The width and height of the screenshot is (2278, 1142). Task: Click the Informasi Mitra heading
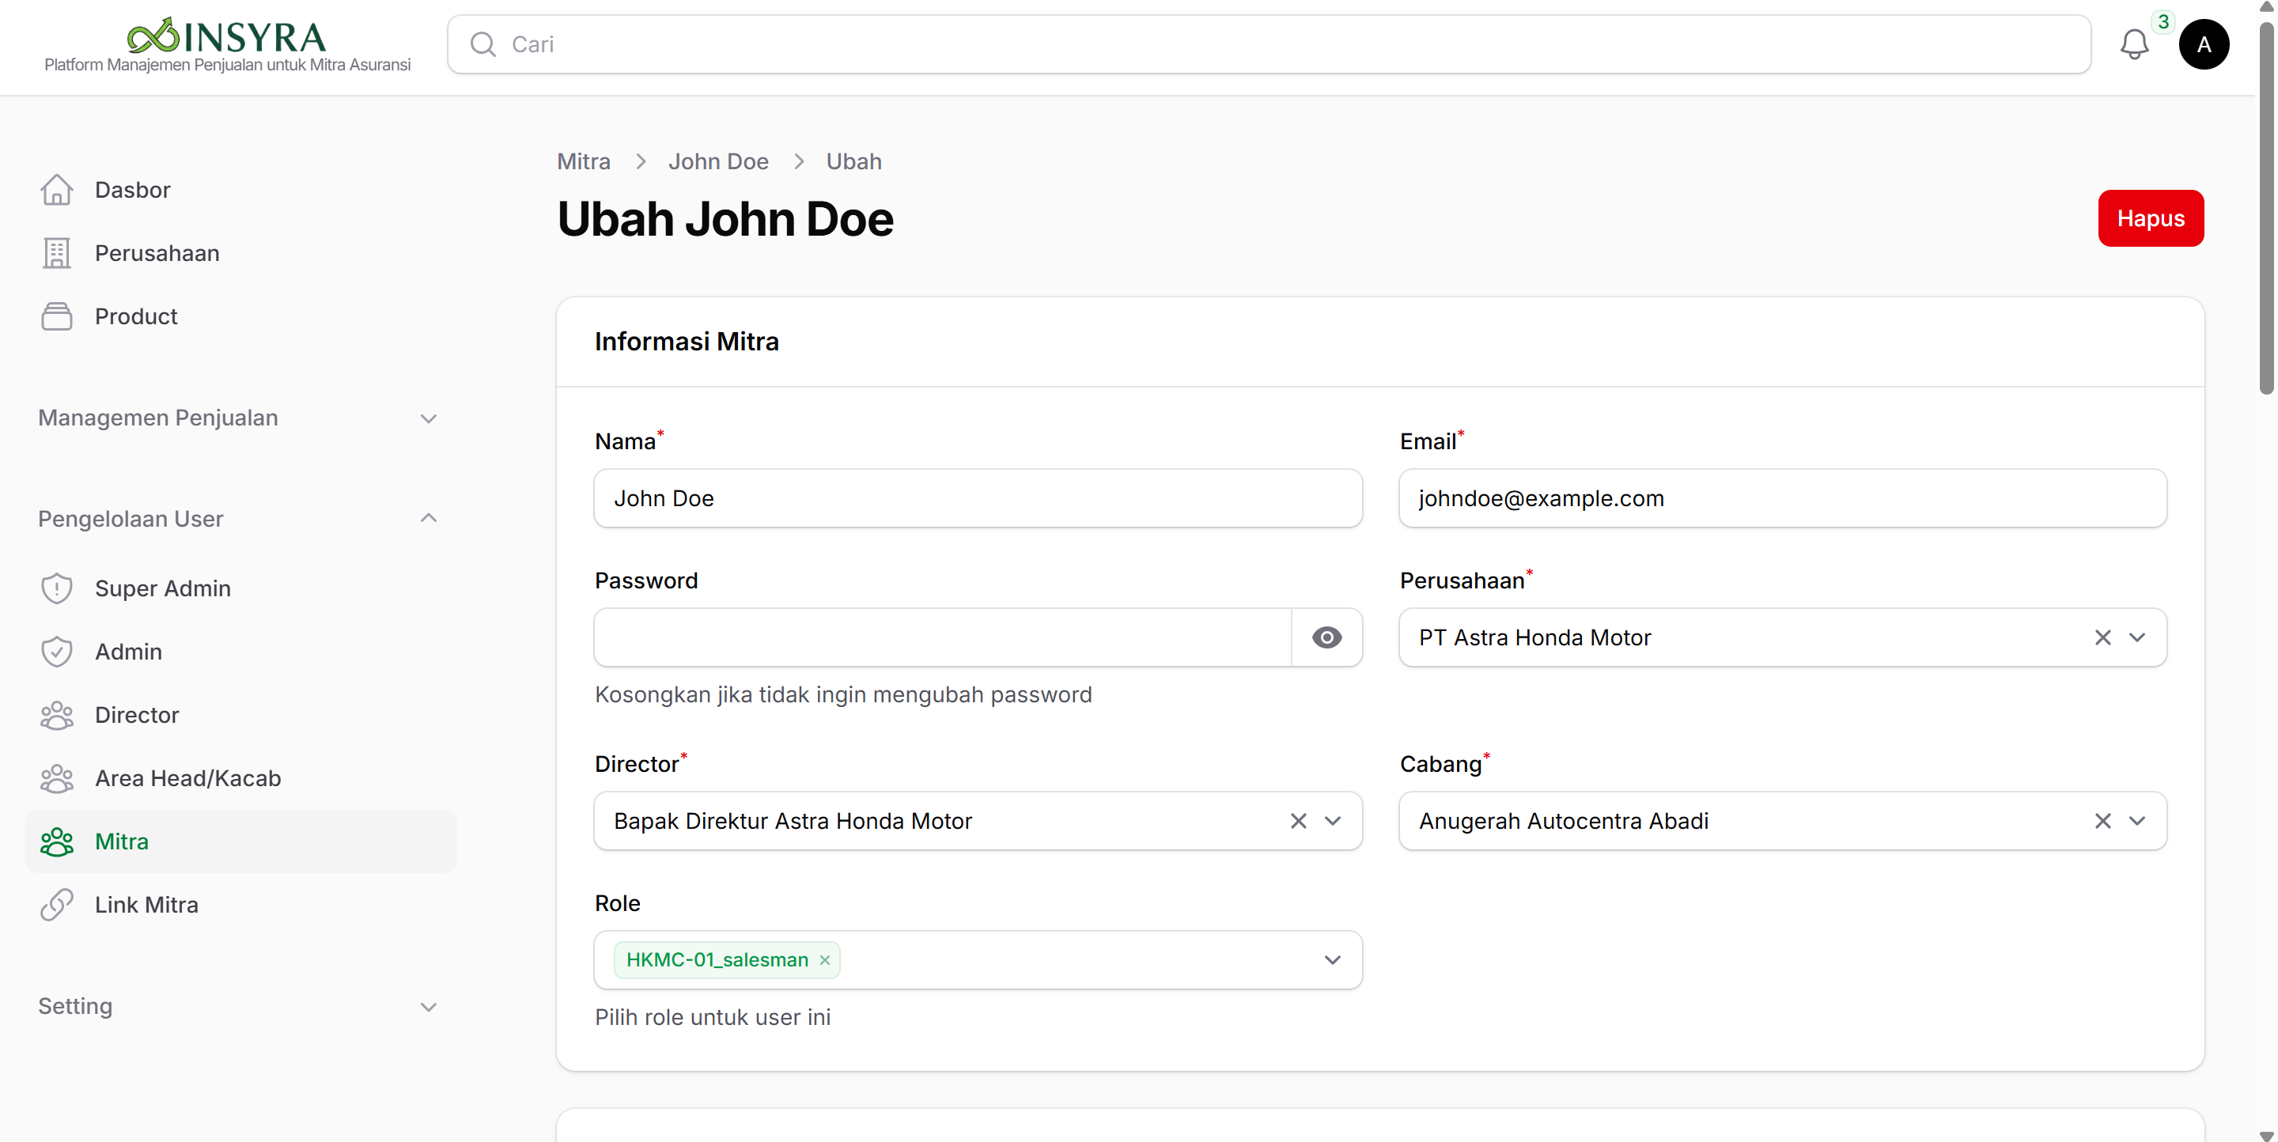[x=687, y=341]
